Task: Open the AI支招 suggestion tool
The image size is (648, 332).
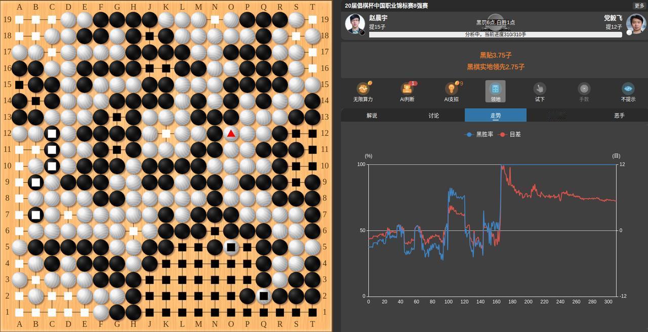Action: [x=451, y=92]
